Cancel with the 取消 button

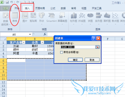point(92,60)
